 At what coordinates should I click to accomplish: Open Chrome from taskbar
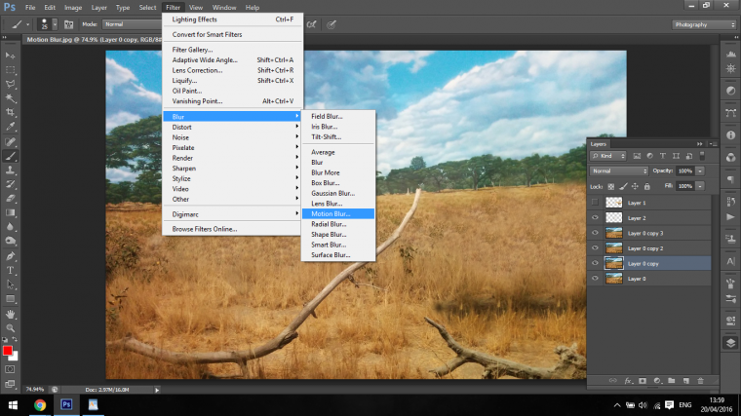pos(40,405)
